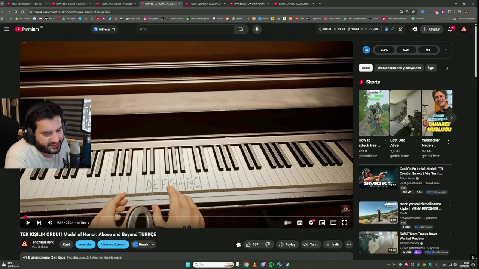Skip to the next video
The image size is (479, 269).
pos(39,223)
